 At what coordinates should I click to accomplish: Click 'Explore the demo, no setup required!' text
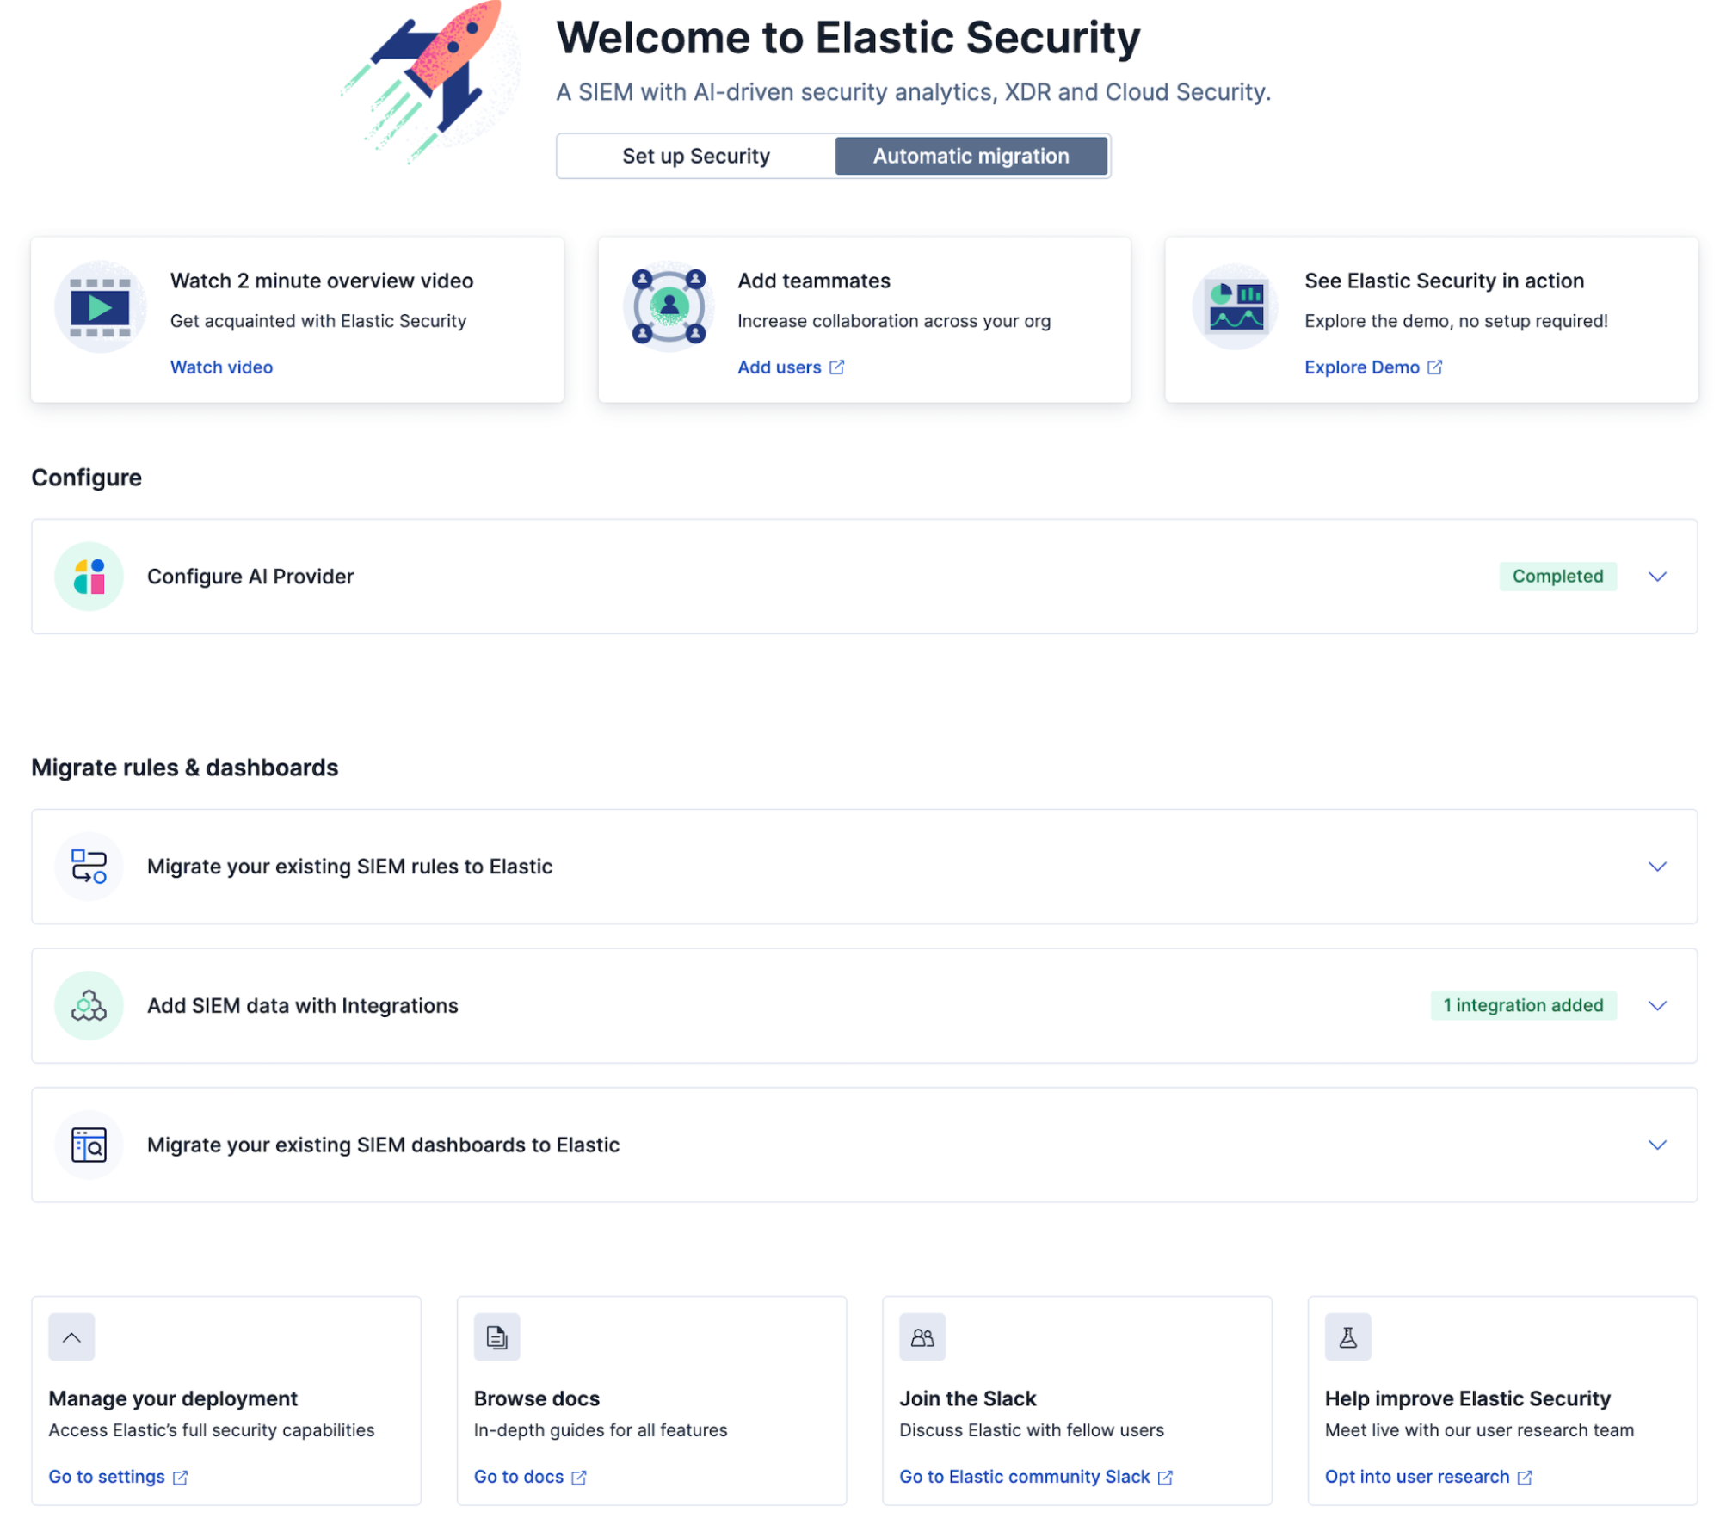pos(1456,321)
